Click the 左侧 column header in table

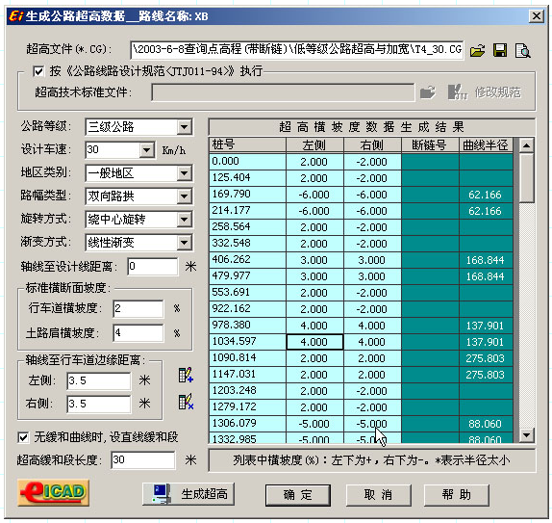pyautogui.click(x=314, y=144)
